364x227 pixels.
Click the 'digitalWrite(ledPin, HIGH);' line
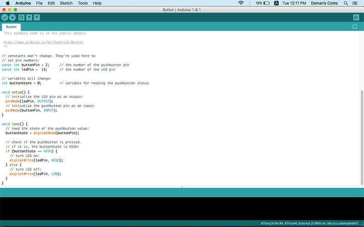[x=36, y=160]
